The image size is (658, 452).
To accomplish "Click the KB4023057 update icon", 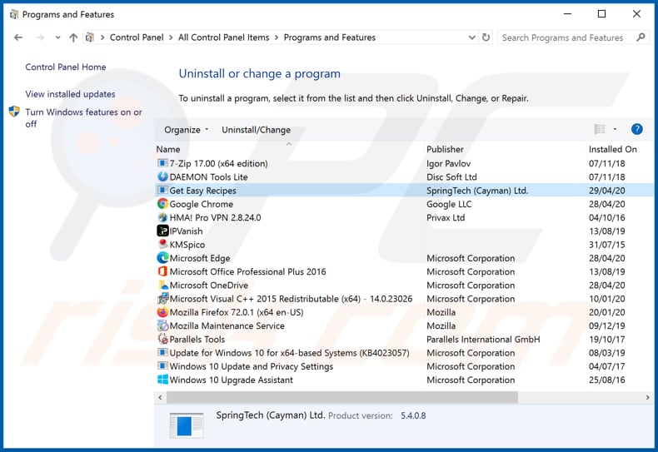I will coord(162,352).
